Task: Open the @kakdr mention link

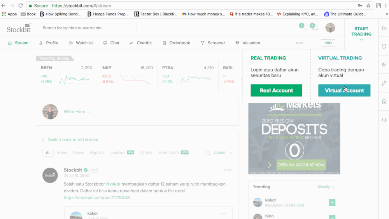Action: click(113, 184)
